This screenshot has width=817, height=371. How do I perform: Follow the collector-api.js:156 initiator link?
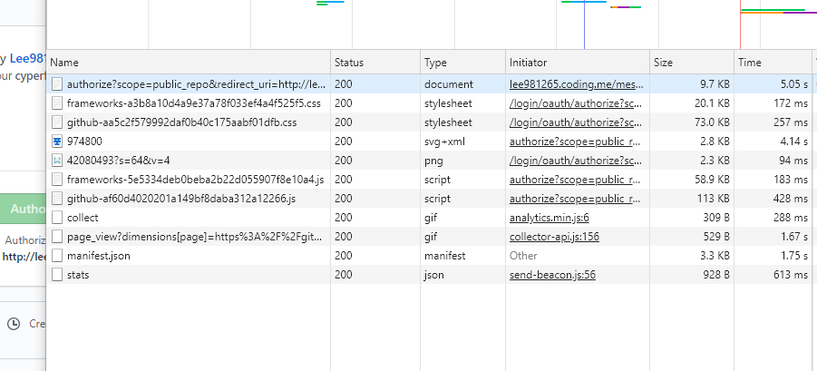click(553, 237)
